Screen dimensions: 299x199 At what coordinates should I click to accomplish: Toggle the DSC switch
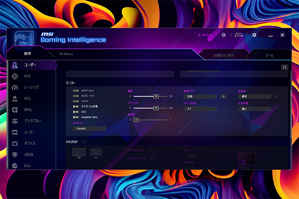tap(76, 111)
